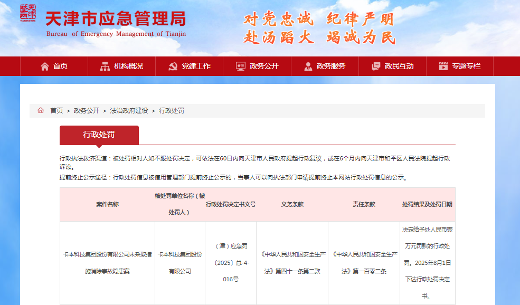Click the home icon in navigation bar

click(45, 66)
